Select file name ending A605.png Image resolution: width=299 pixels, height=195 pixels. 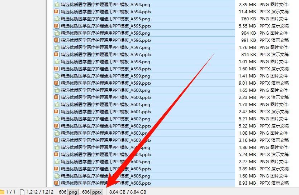[105, 162]
